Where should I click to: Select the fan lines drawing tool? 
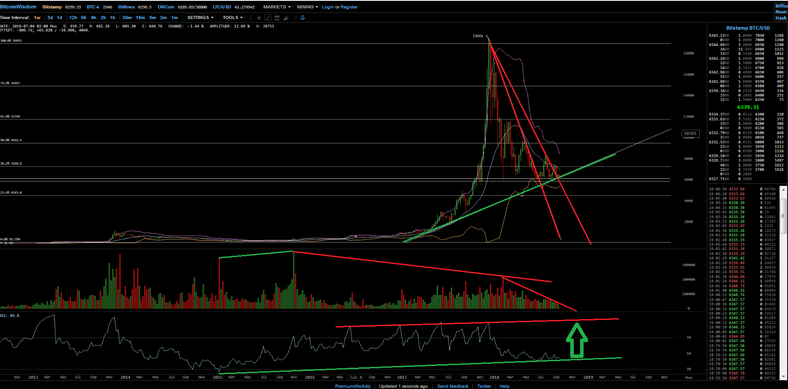pyautogui.click(x=286, y=18)
